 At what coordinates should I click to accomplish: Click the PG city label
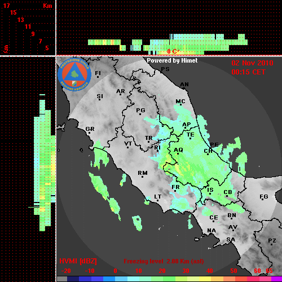(x=140, y=110)
